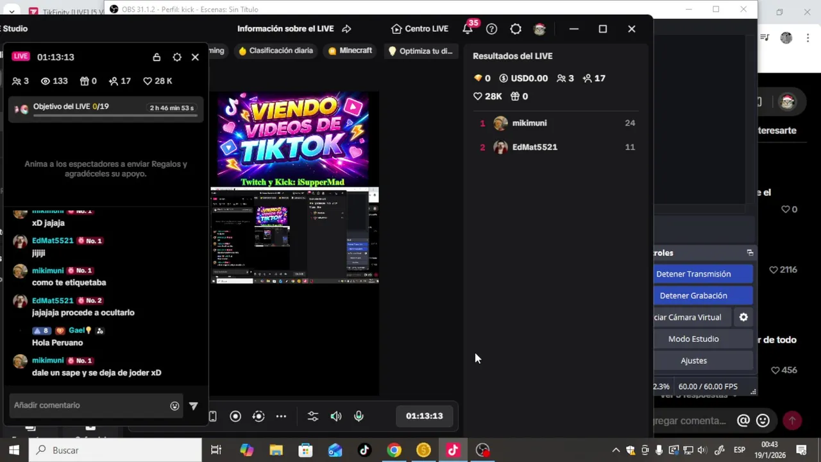Click EdMat5521 username on 'jajajaja procede a ocultarlo'
821x462 pixels.
[x=53, y=301]
